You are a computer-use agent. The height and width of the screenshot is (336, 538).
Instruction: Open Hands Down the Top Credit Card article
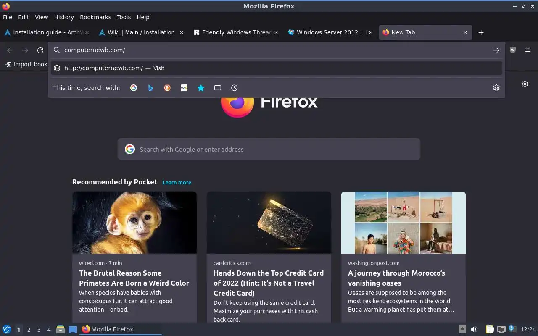(x=269, y=283)
